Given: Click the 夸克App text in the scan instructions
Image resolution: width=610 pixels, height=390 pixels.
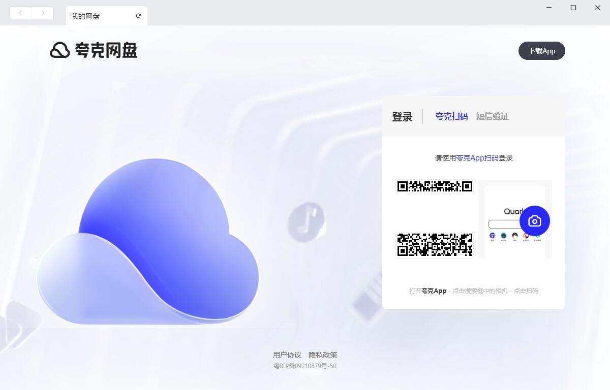Looking at the screenshot, I should tap(433, 290).
